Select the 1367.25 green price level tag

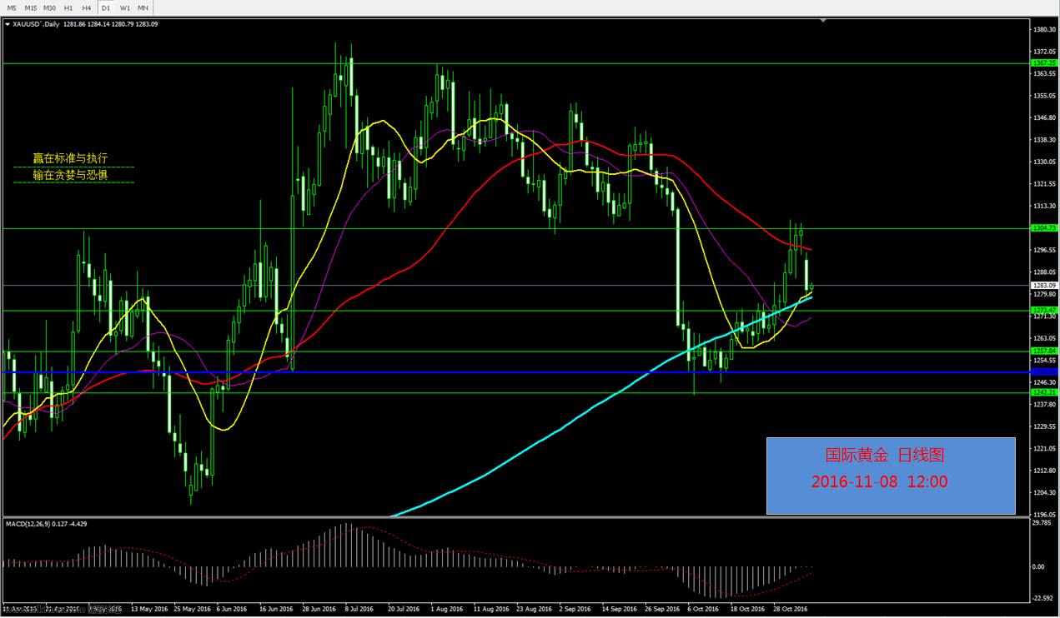pyautogui.click(x=1044, y=63)
